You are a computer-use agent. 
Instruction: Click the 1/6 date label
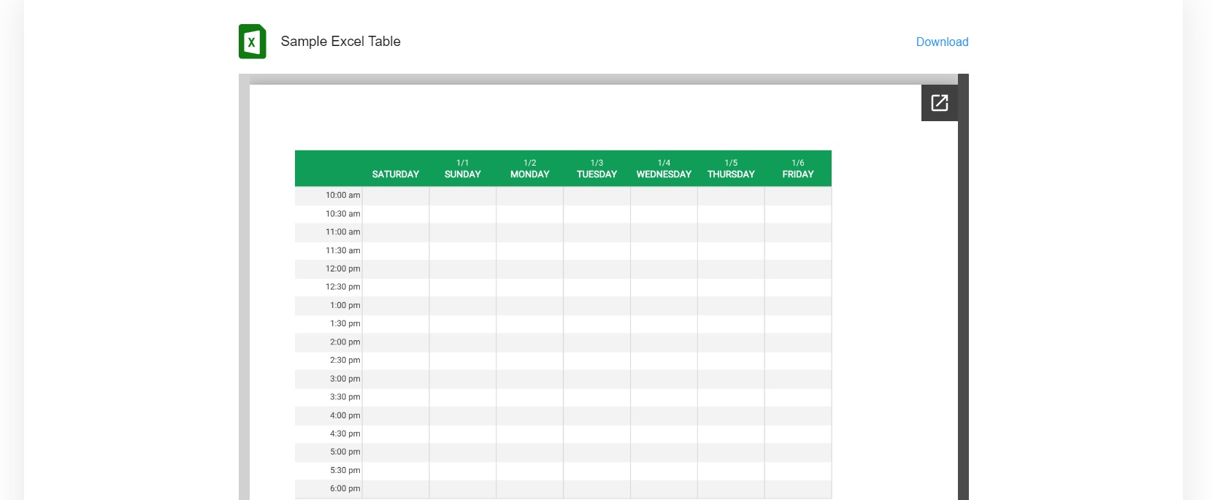tap(798, 163)
